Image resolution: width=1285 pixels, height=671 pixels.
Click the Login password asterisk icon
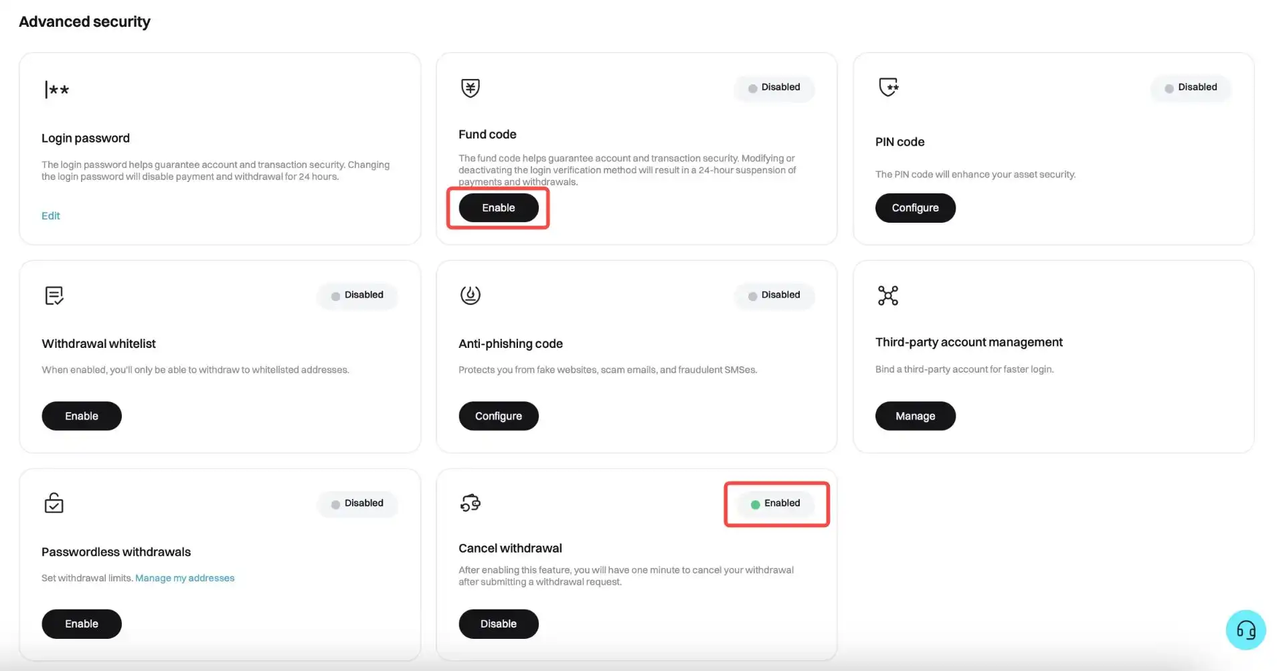(x=57, y=90)
